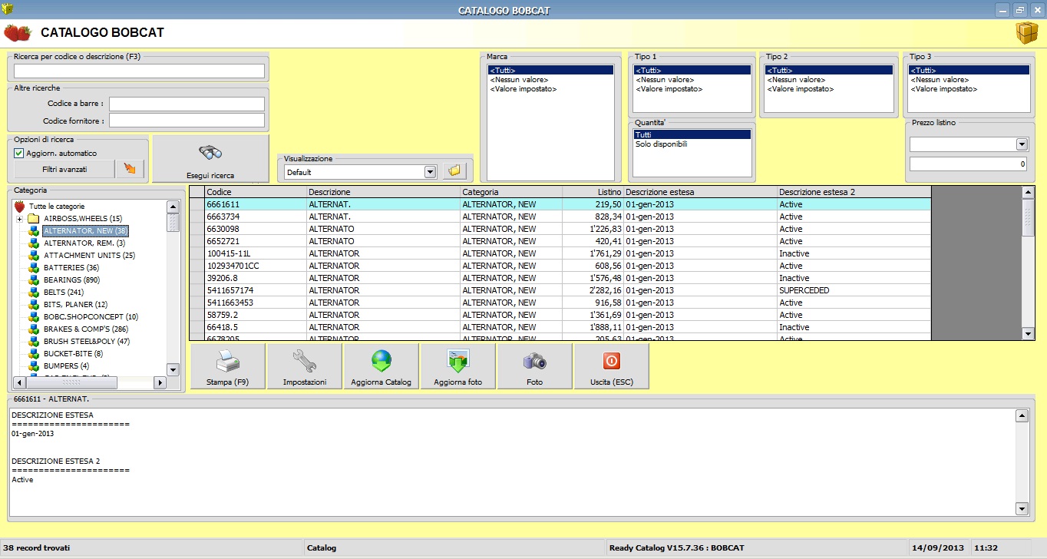1047x559 pixels.
Task: Click the Prezzo listino value field
Action: pos(968,164)
